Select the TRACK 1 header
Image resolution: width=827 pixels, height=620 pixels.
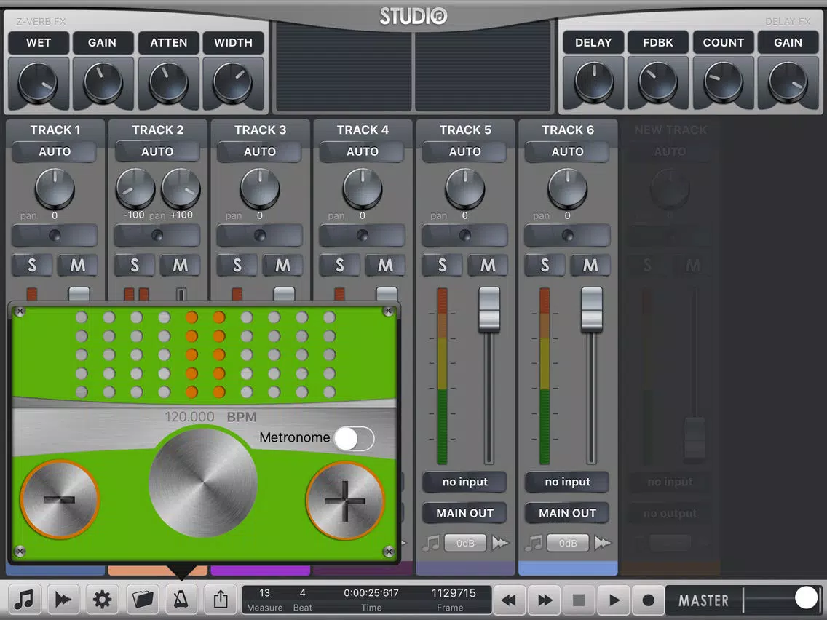point(55,130)
